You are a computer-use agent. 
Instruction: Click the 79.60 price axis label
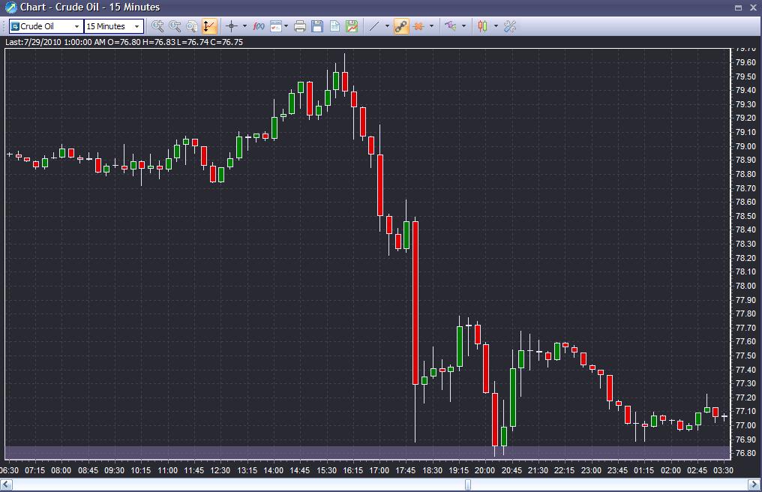(746, 62)
